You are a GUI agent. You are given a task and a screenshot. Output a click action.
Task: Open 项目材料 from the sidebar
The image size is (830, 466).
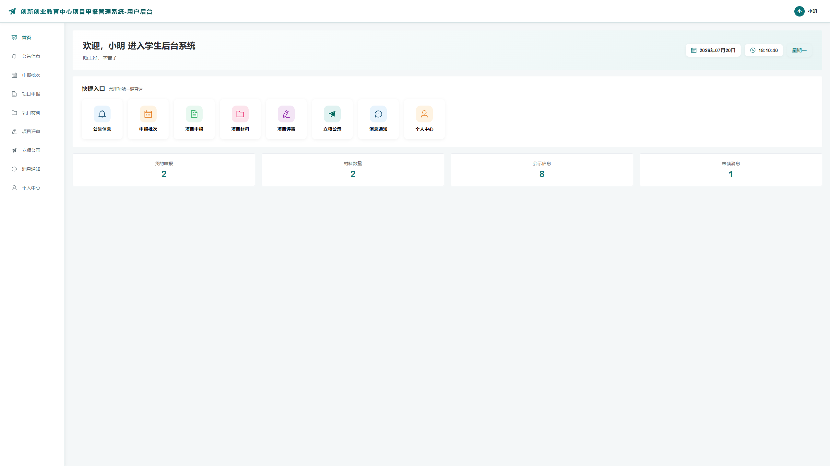32,113
